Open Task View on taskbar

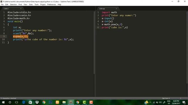16,102
